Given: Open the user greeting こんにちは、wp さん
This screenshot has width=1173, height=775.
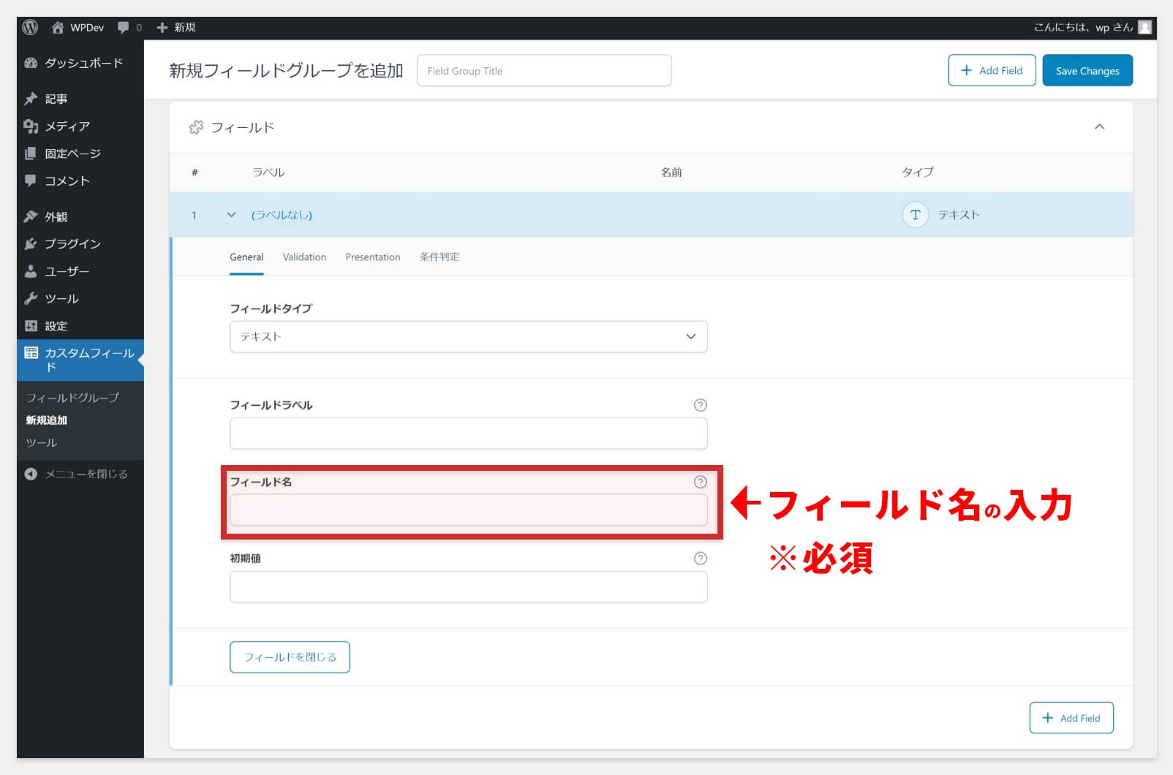Looking at the screenshot, I should click(1083, 28).
